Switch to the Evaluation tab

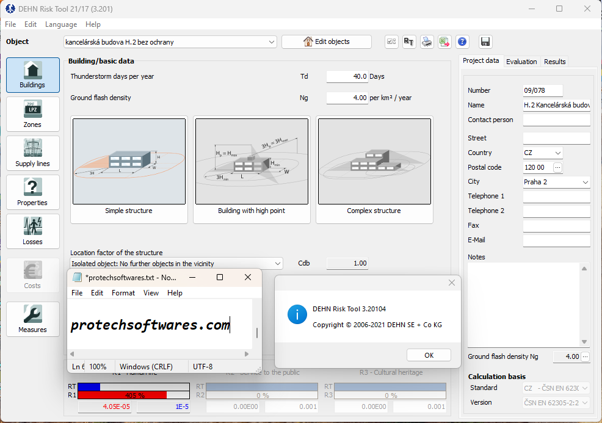[x=521, y=62]
